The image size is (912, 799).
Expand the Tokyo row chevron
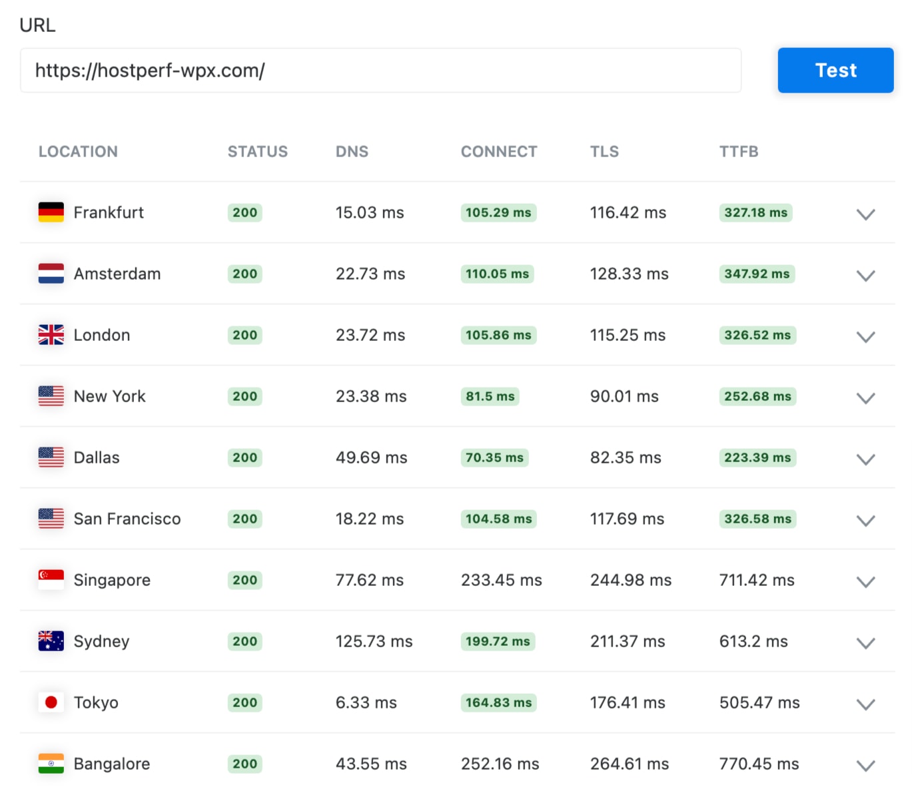(865, 704)
